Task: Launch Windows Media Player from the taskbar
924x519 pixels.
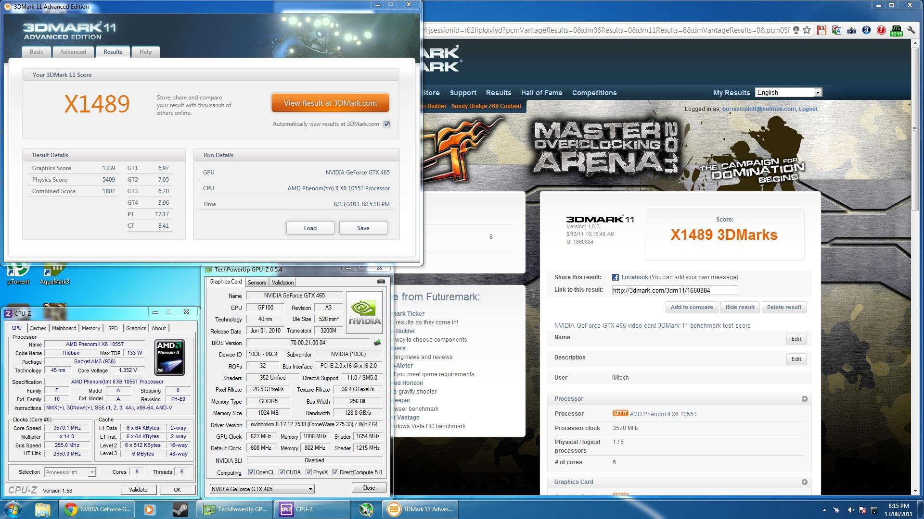Action: [x=150, y=509]
